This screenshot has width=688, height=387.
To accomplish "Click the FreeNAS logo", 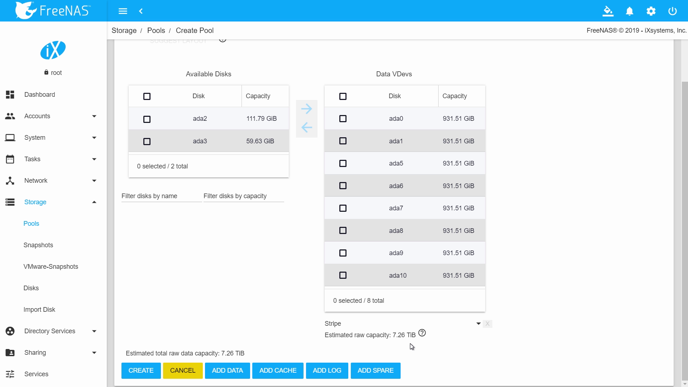I will tap(53, 10).
